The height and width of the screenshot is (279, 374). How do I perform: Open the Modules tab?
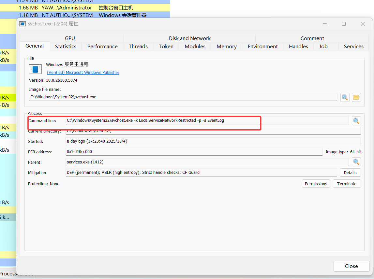(195, 47)
